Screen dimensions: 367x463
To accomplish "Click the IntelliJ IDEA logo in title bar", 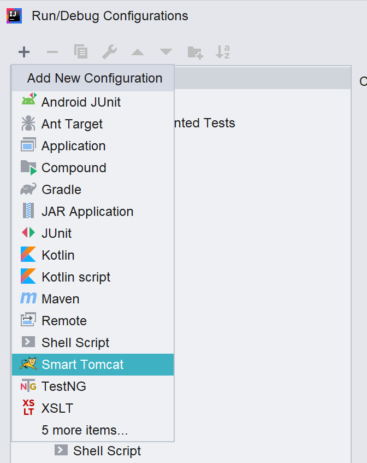I will pyautogui.click(x=14, y=16).
